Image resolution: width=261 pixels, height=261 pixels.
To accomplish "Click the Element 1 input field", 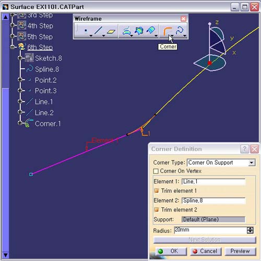I will click(x=213, y=182).
